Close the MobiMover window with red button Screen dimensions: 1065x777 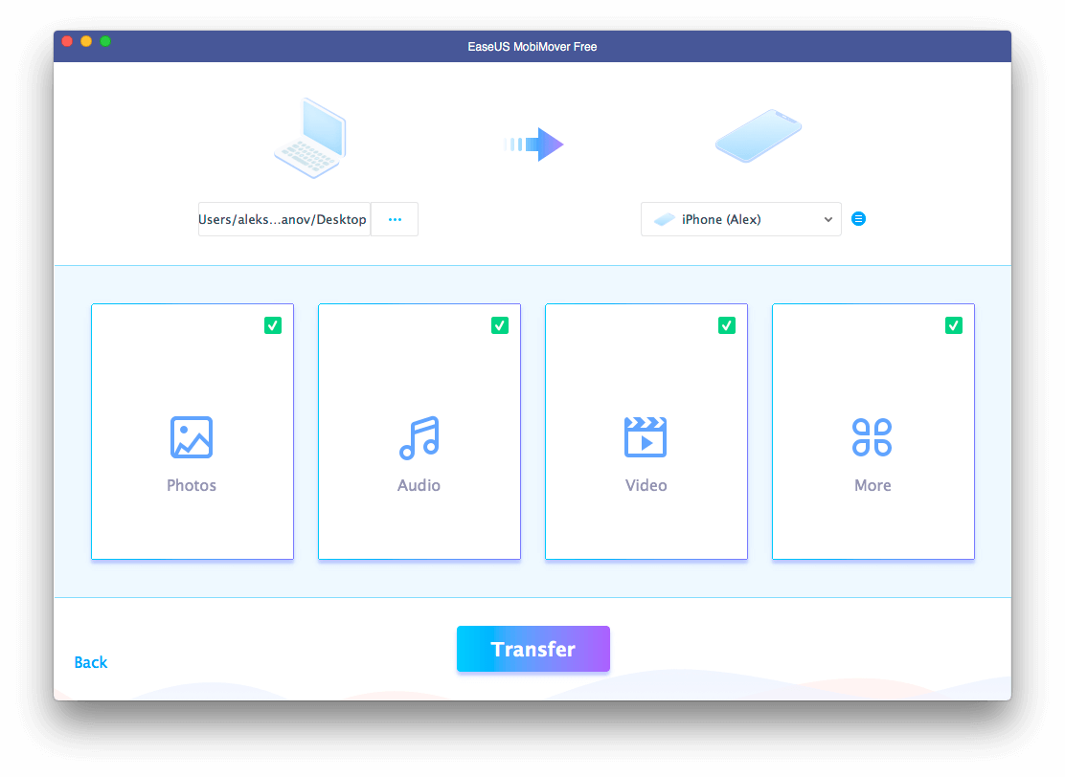coord(67,41)
